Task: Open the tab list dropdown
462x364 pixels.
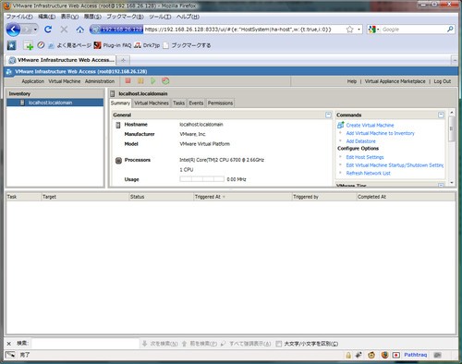Action: click(x=455, y=60)
